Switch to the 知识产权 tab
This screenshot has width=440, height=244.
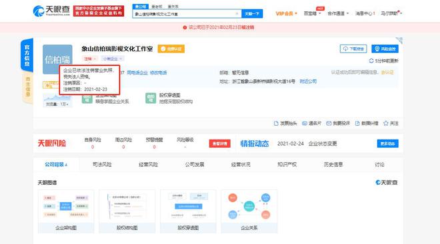287,164
